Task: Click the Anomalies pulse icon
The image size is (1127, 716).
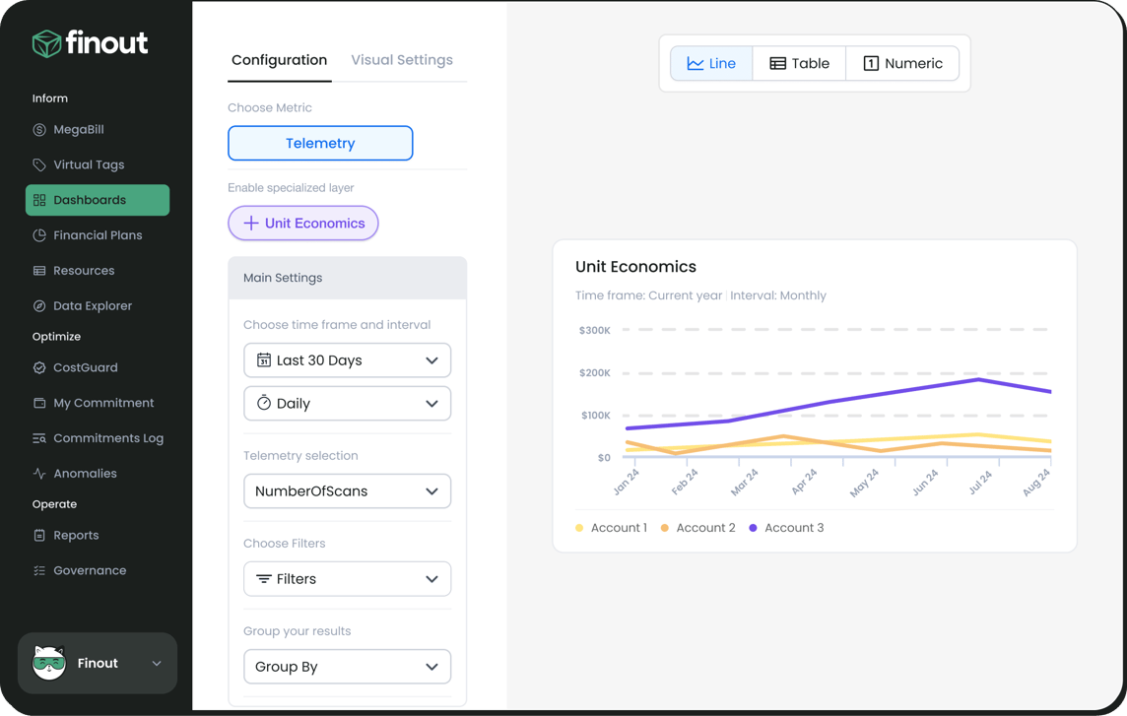Action: coord(39,474)
